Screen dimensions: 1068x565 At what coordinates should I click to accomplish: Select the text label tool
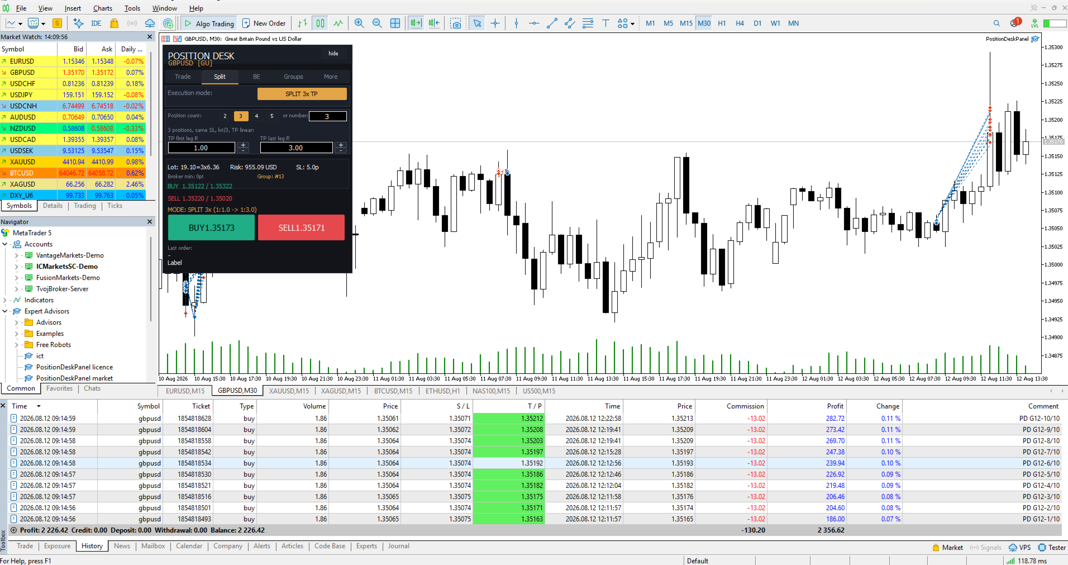click(605, 23)
